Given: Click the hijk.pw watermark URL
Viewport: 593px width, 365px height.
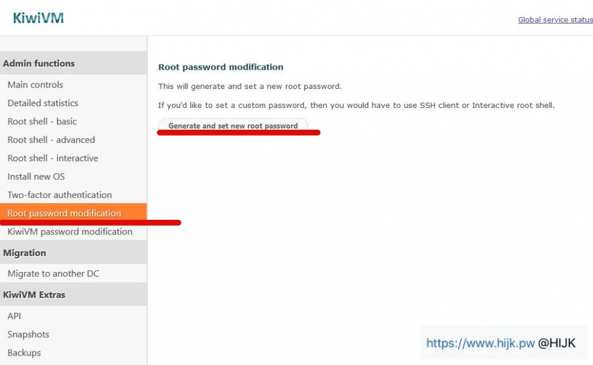Looking at the screenshot, I should point(480,343).
